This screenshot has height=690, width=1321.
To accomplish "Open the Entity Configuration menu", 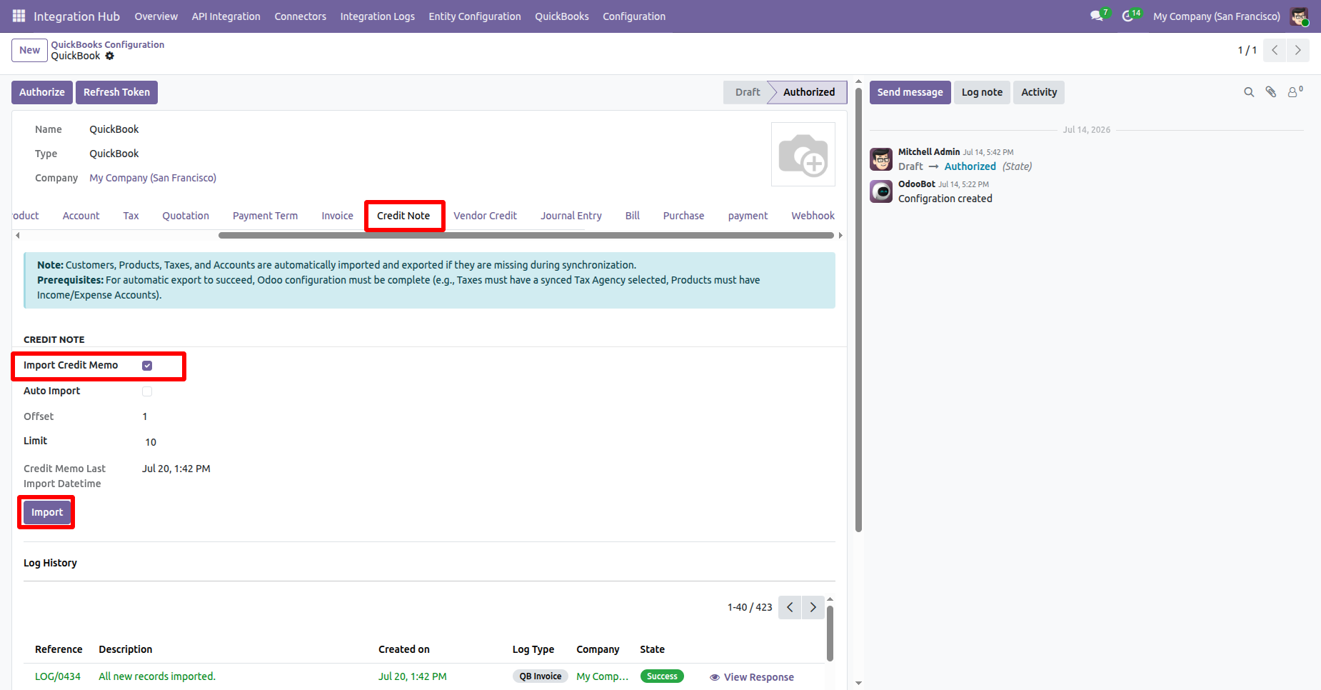I will [475, 16].
